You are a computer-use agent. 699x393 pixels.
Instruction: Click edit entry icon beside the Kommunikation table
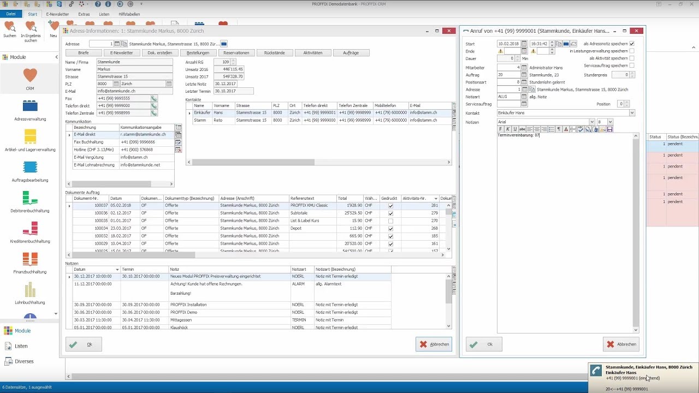[178, 142]
